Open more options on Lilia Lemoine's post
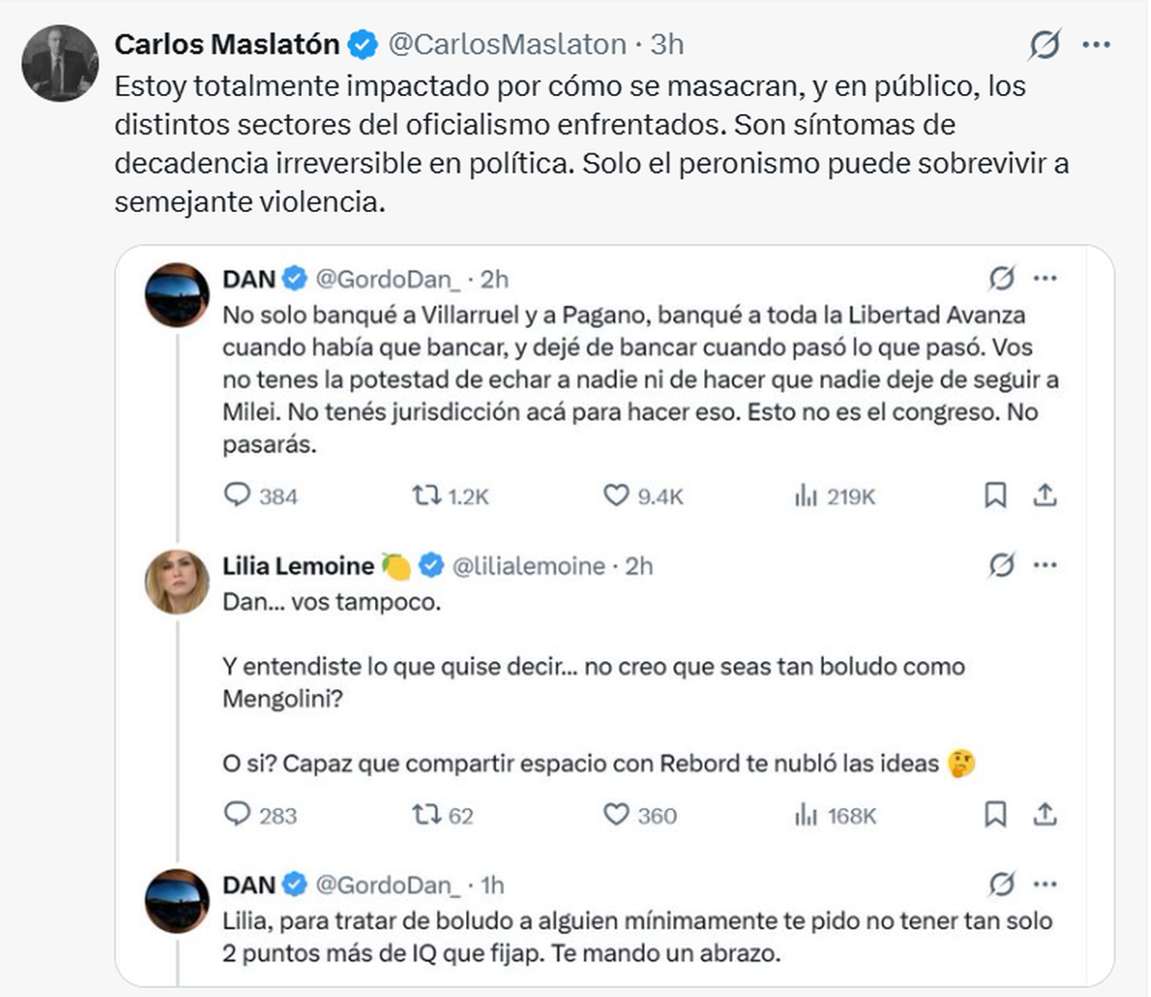 (1045, 566)
